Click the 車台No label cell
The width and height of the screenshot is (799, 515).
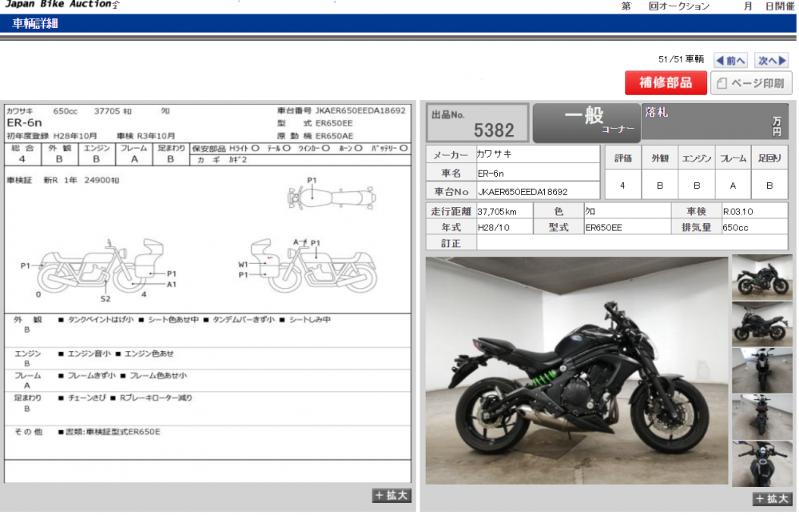click(451, 192)
